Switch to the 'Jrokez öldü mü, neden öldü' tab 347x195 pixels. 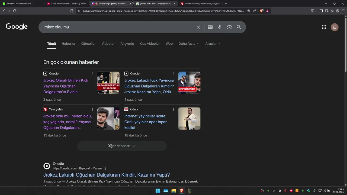pos(201,4)
